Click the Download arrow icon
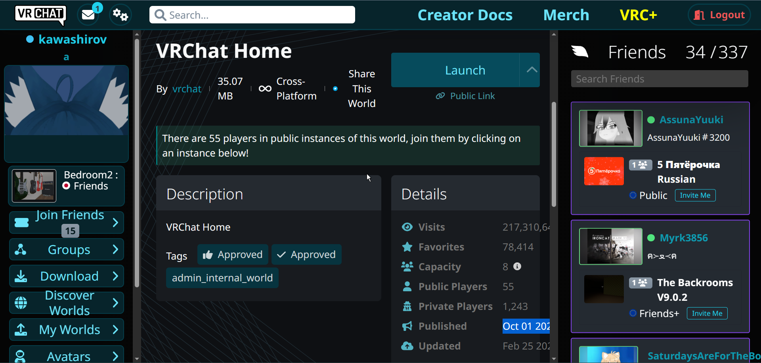761x363 pixels. tap(21, 276)
